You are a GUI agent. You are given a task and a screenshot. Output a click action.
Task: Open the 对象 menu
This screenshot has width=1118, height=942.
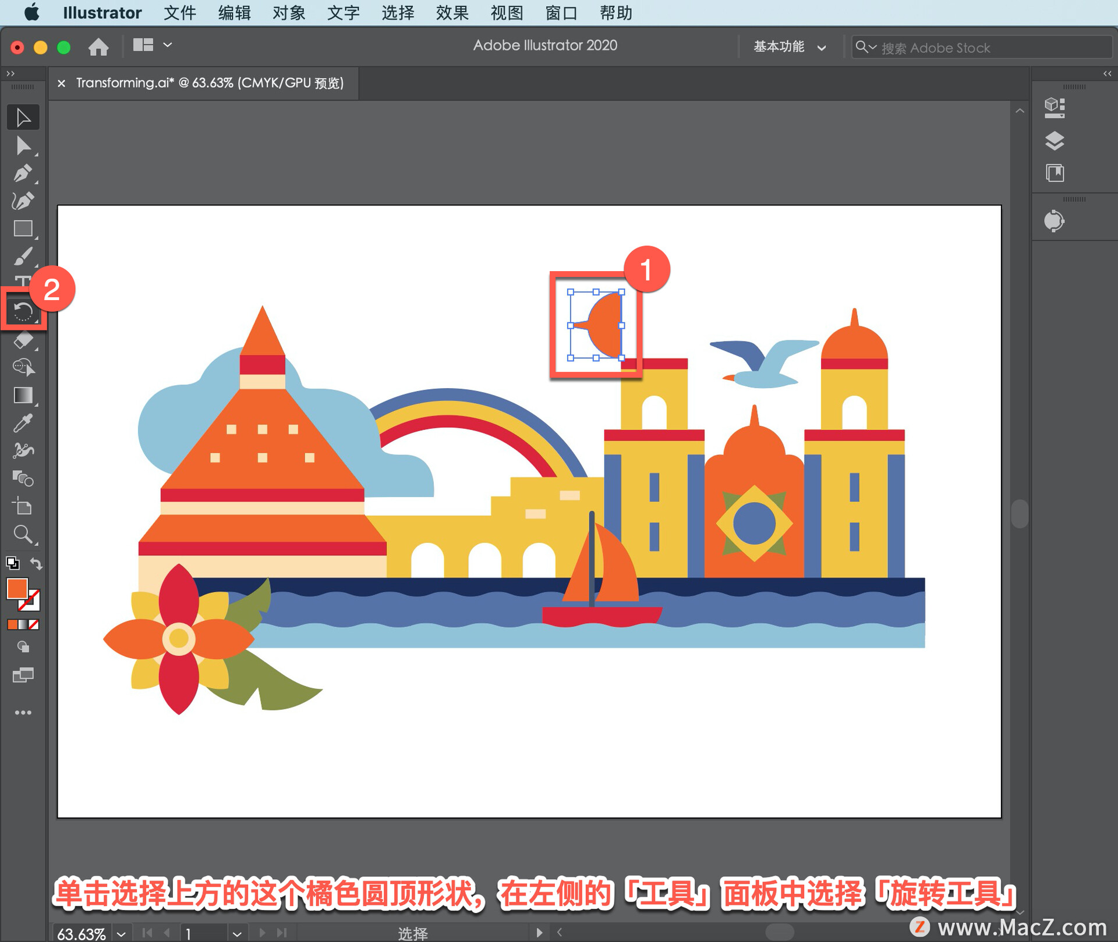click(x=288, y=13)
